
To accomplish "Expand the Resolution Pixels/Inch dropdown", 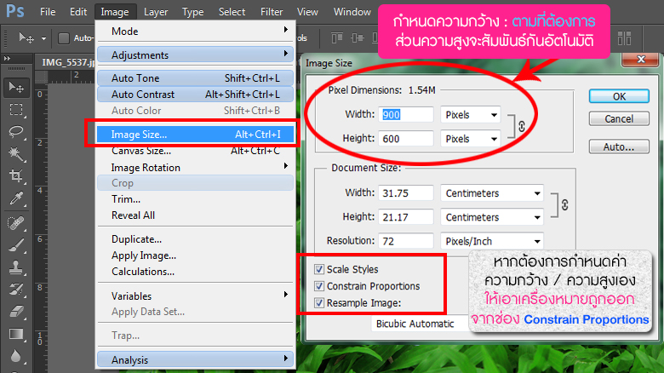I will [x=492, y=241].
